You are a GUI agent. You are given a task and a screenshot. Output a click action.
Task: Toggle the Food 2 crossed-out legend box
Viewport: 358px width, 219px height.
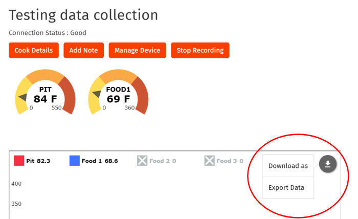pyautogui.click(x=142, y=161)
